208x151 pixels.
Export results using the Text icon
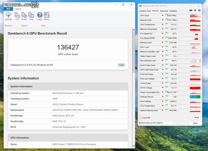[31, 15]
